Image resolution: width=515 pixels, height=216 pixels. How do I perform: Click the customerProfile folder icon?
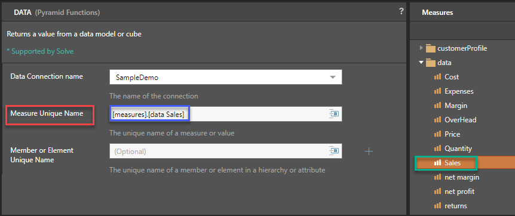(430, 48)
